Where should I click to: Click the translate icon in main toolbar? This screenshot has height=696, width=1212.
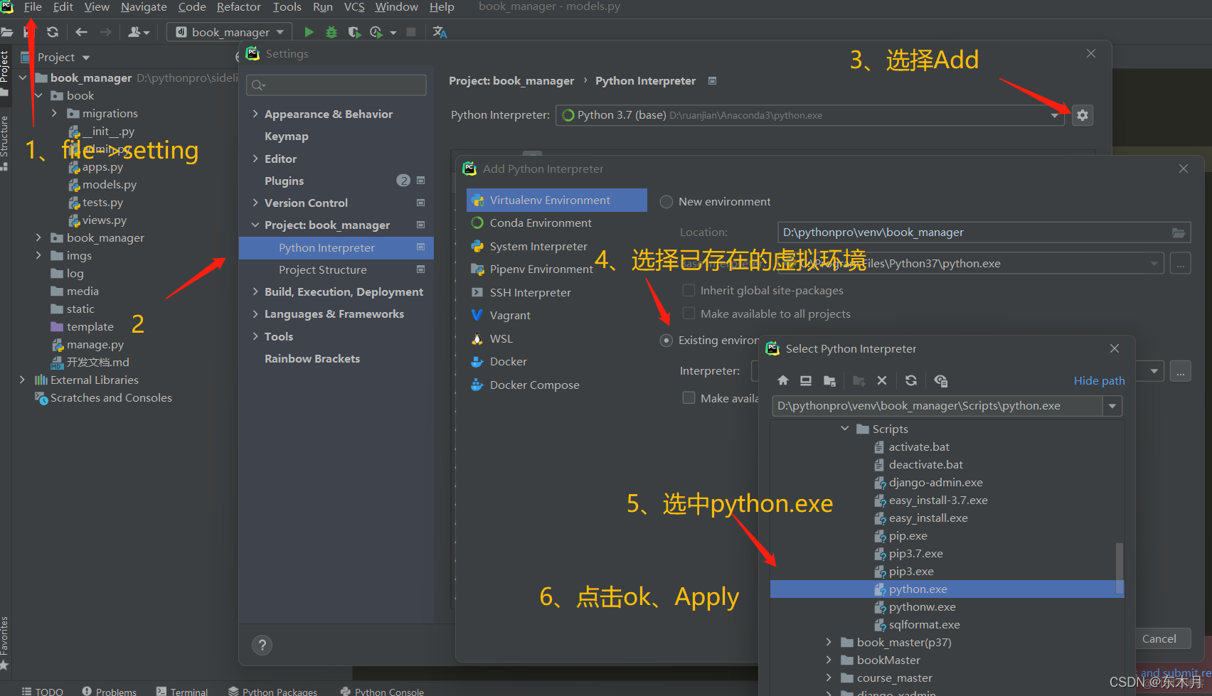point(440,32)
